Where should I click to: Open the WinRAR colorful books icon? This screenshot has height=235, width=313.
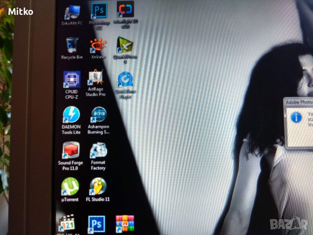click(125, 223)
